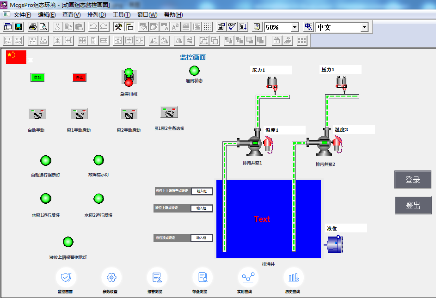This screenshot has height=298, width=436.
Task: 点击右侧的登出按钮
Action: pyautogui.click(x=413, y=205)
